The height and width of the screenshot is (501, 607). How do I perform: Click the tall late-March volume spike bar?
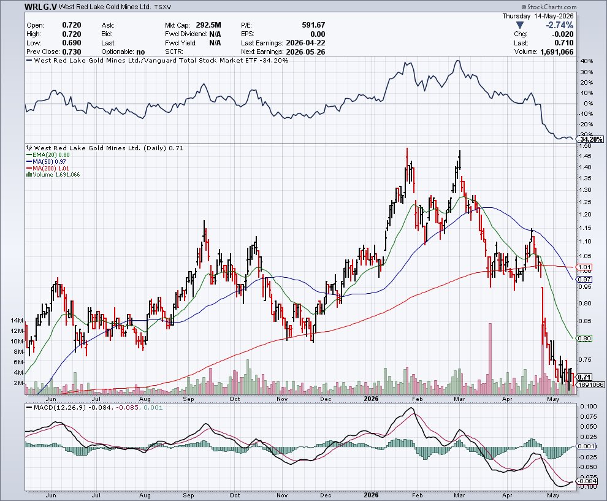click(x=490, y=358)
